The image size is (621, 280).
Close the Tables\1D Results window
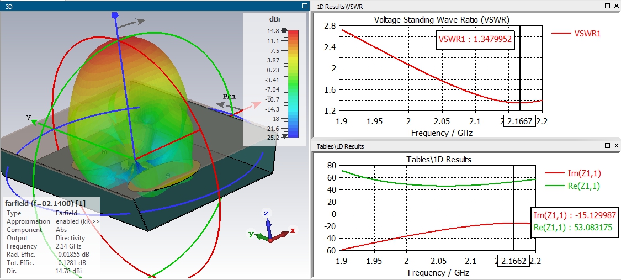pos(616,146)
